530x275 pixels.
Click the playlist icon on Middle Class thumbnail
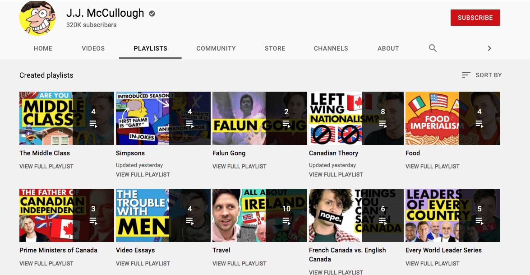[x=93, y=124]
